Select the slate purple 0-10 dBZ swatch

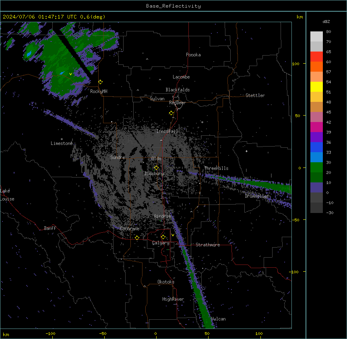(x=316, y=188)
